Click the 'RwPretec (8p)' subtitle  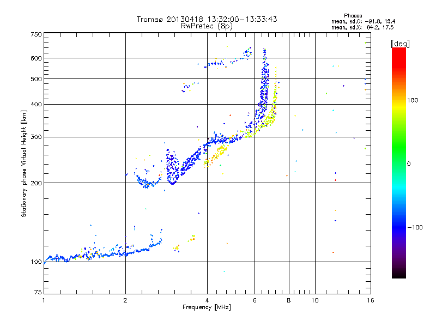pyautogui.click(x=207, y=26)
